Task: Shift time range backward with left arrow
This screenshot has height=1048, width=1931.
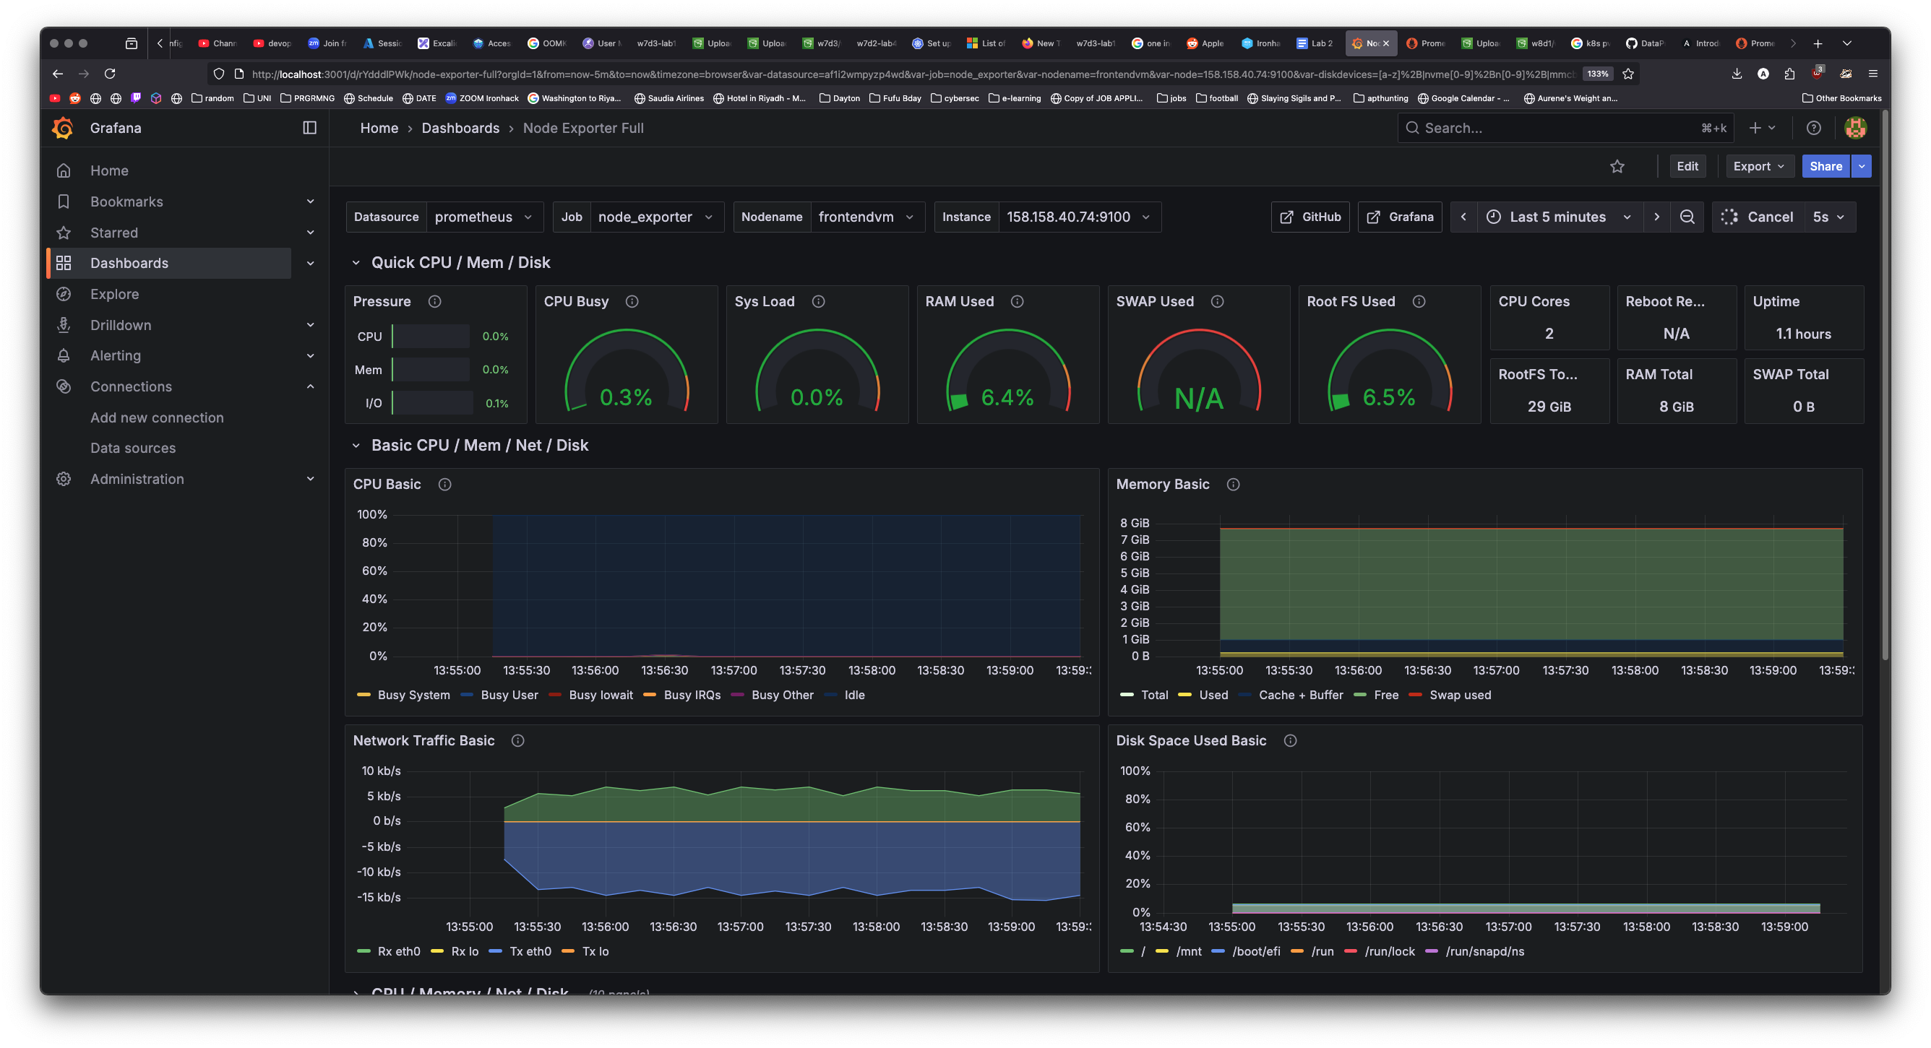Action: point(1463,217)
